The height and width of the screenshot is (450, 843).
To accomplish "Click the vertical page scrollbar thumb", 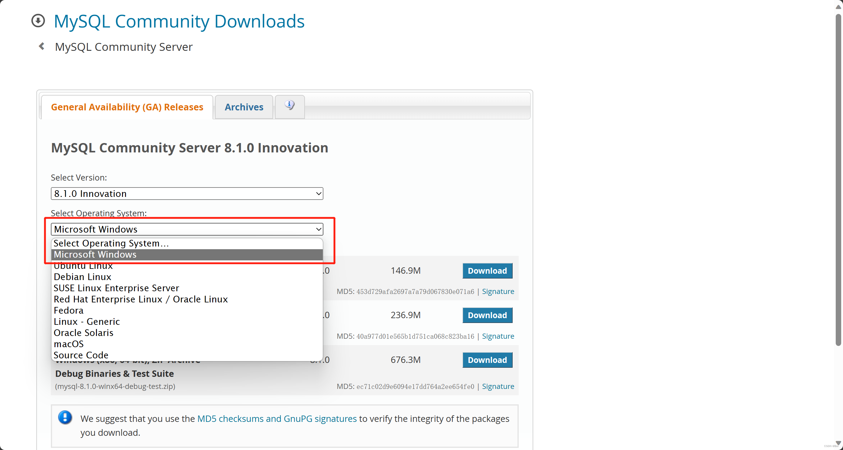I will pyautogui.click(x=838, y=180).
